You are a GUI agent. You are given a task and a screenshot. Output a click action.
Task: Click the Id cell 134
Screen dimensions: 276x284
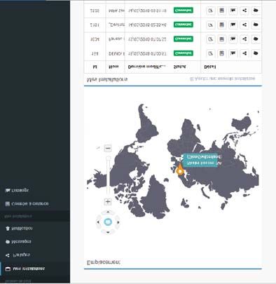(95, 53)
